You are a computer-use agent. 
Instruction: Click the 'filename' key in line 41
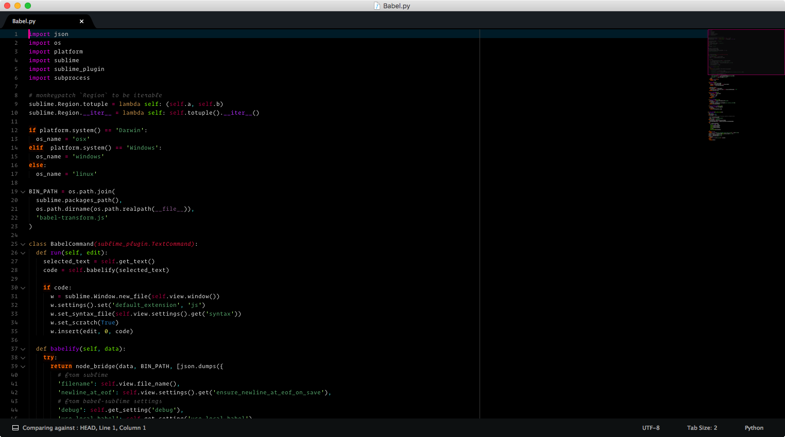(76, 384)
